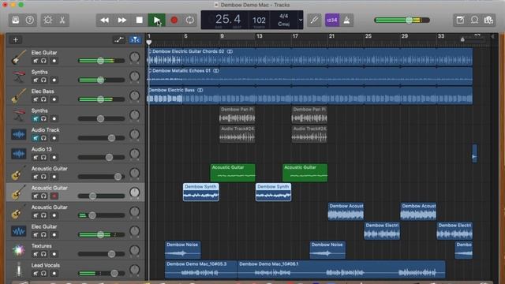
Task: Select the second Dembow Synth region
Action: coord(274,192)
